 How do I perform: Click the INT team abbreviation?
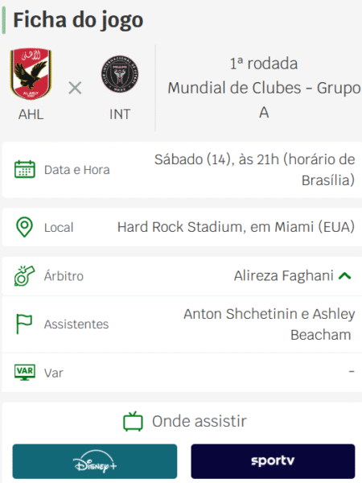point(120,114)
